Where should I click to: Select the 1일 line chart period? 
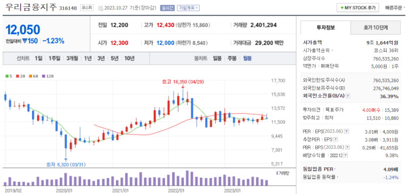tap(38, 58)
